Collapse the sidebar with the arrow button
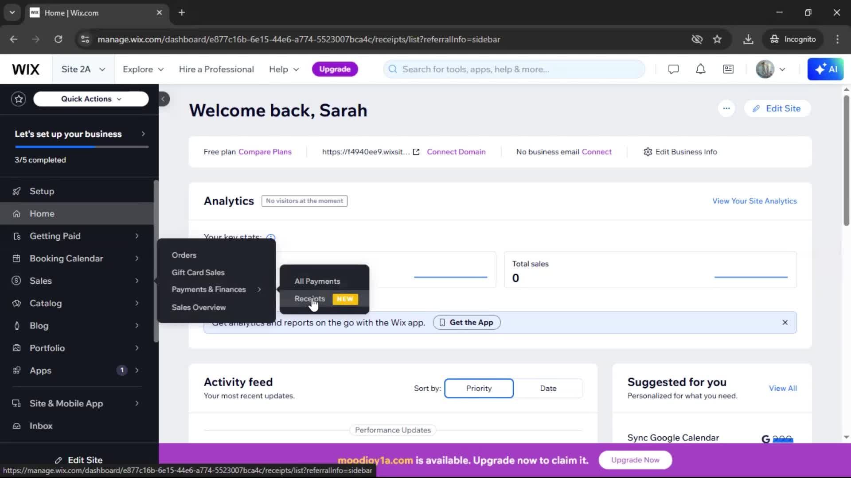Screen dimensions: 851x478 click(163, 99)
